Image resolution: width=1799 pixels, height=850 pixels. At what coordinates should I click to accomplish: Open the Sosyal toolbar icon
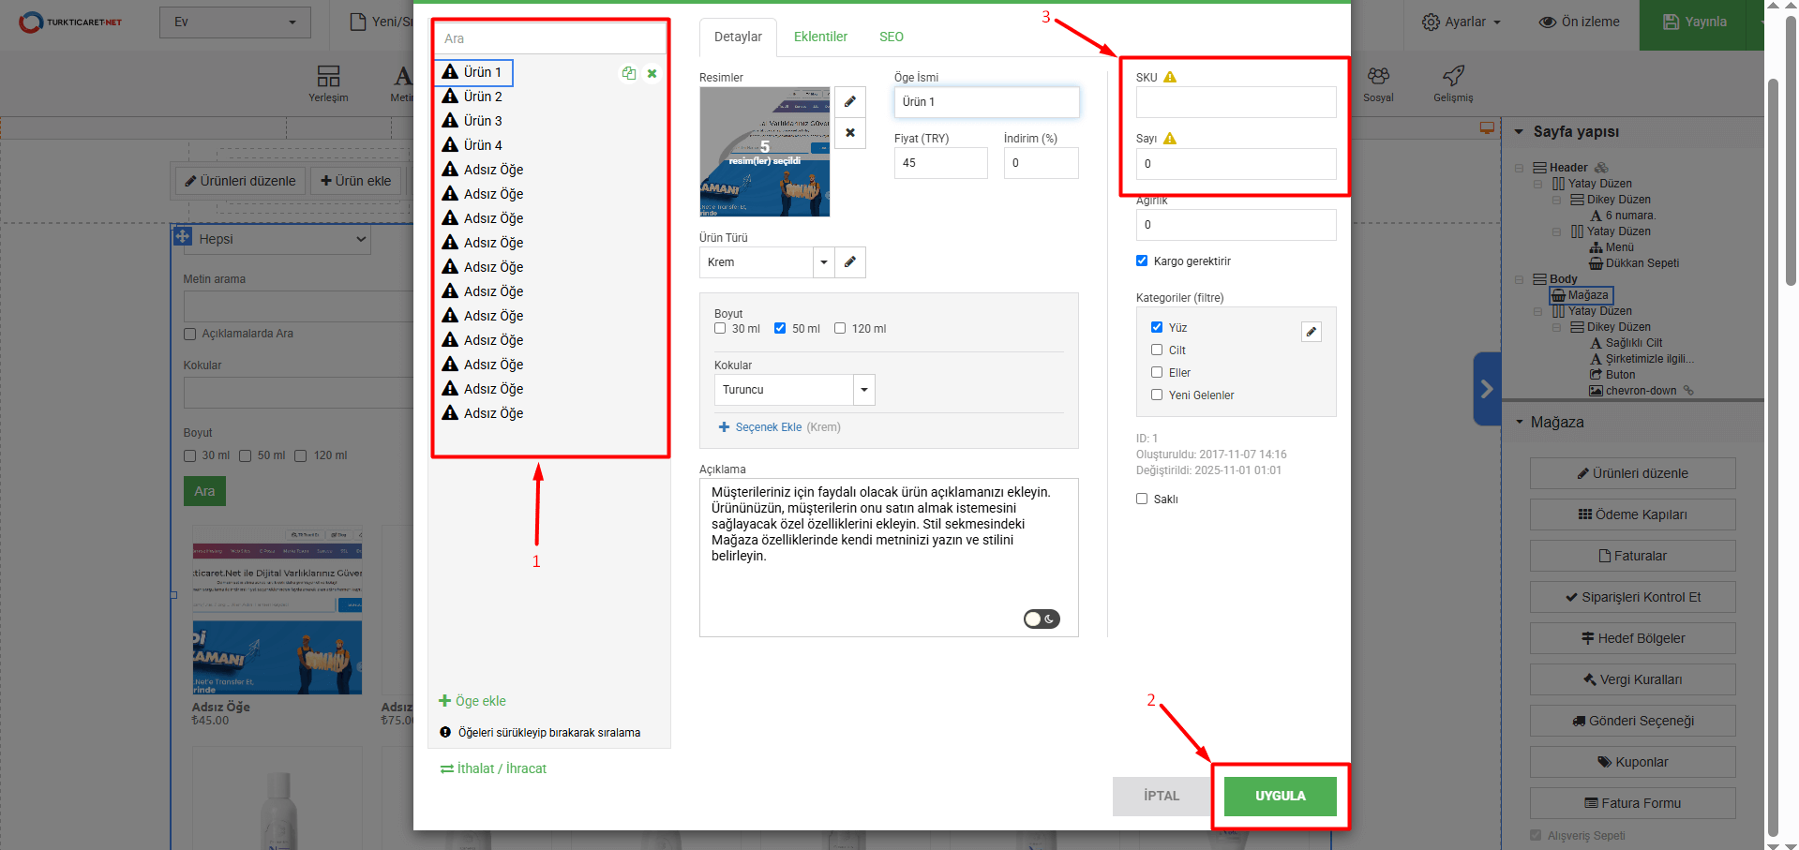pyautogui.click(x=1377, y=82)
